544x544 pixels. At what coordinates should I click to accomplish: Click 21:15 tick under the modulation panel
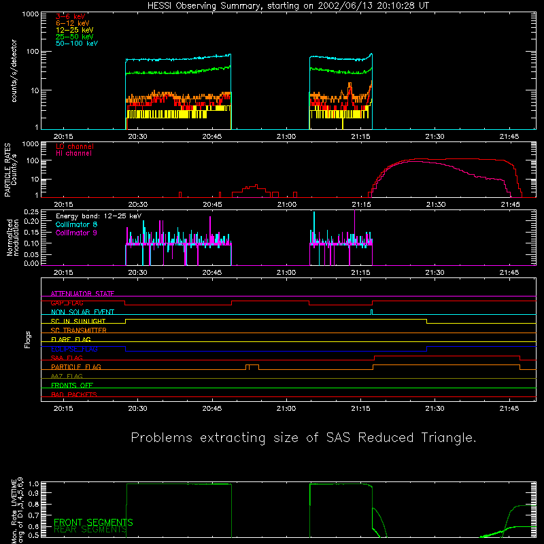point(361,273)
